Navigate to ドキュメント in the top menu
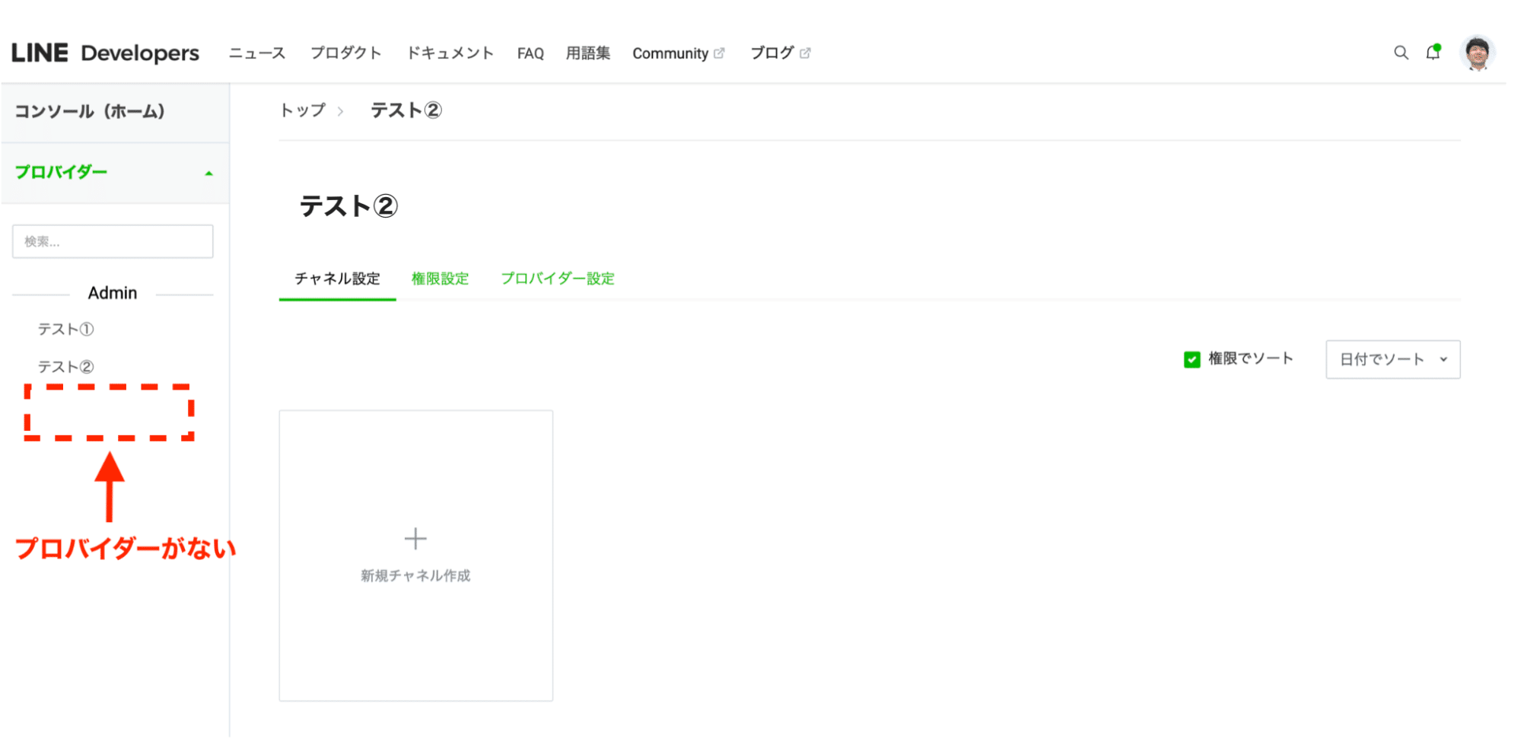The image size is (1521, 742). [449, 53]
